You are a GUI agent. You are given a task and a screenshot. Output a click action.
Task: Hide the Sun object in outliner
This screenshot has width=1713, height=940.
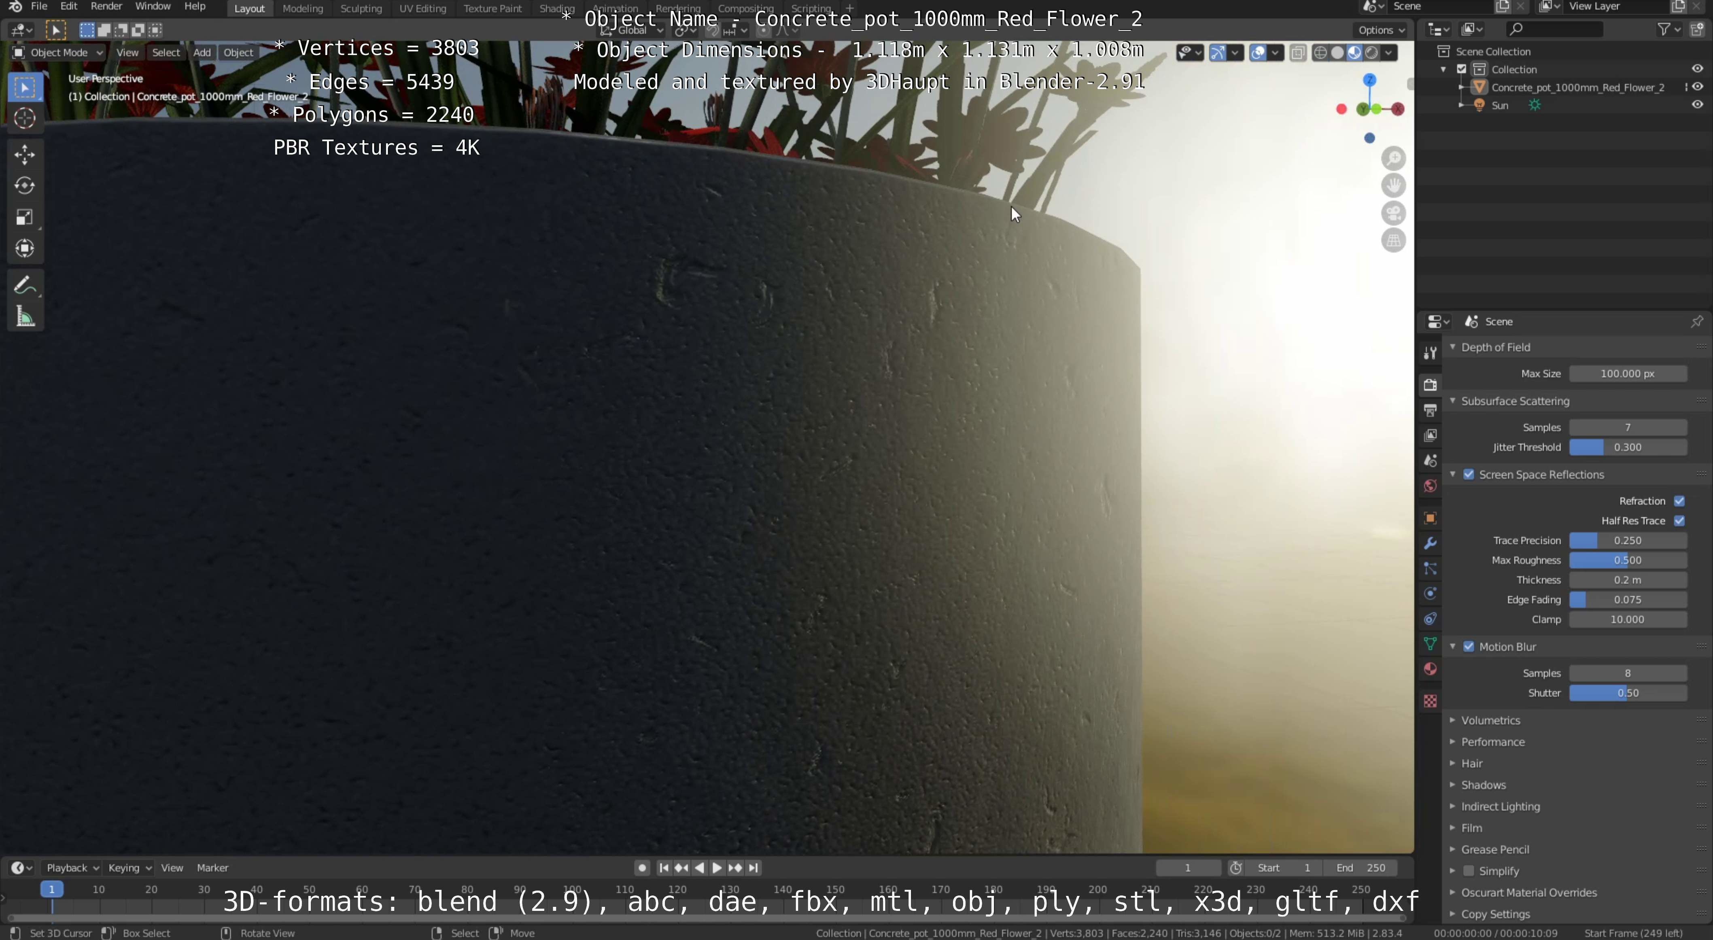coord(1697,105)
